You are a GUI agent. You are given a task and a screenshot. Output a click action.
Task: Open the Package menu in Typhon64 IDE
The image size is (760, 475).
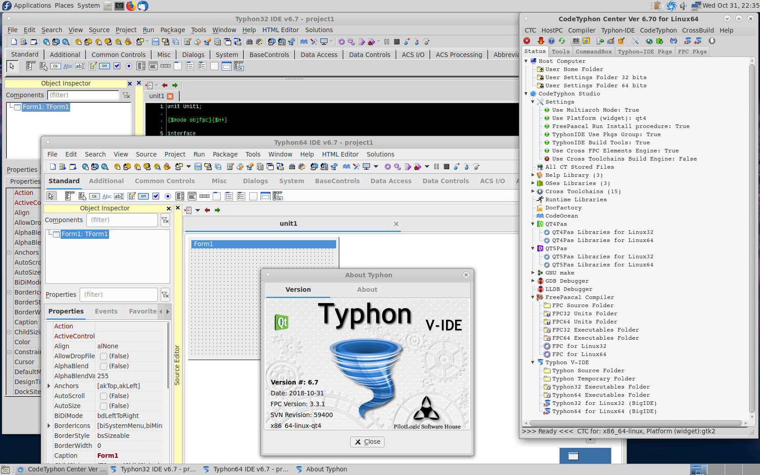coord(225,154)
